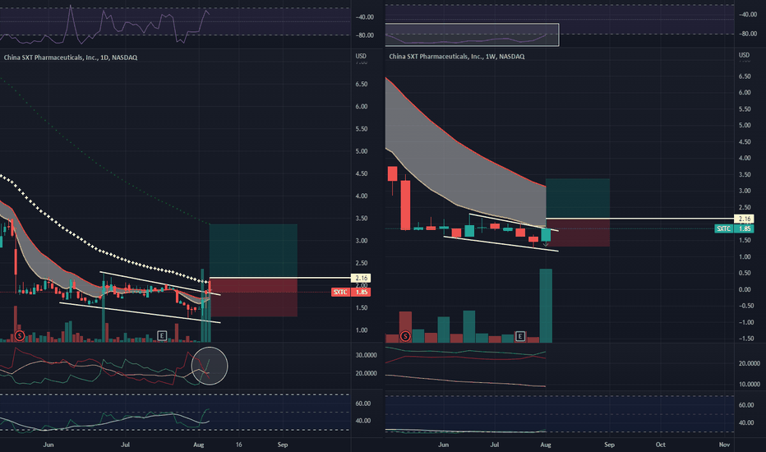This screenshot has width=766, height=452.
Task: Click the red SXTC ticker tag on the daily chart
Action: click(340, 293)
